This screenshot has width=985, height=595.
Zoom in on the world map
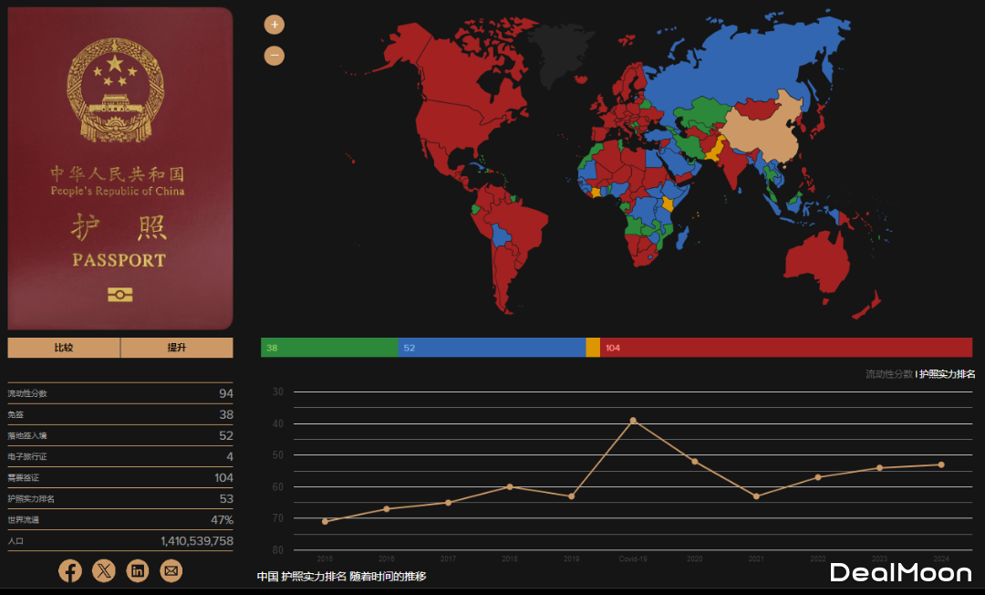pyautogui.click(x=275, y=25)
